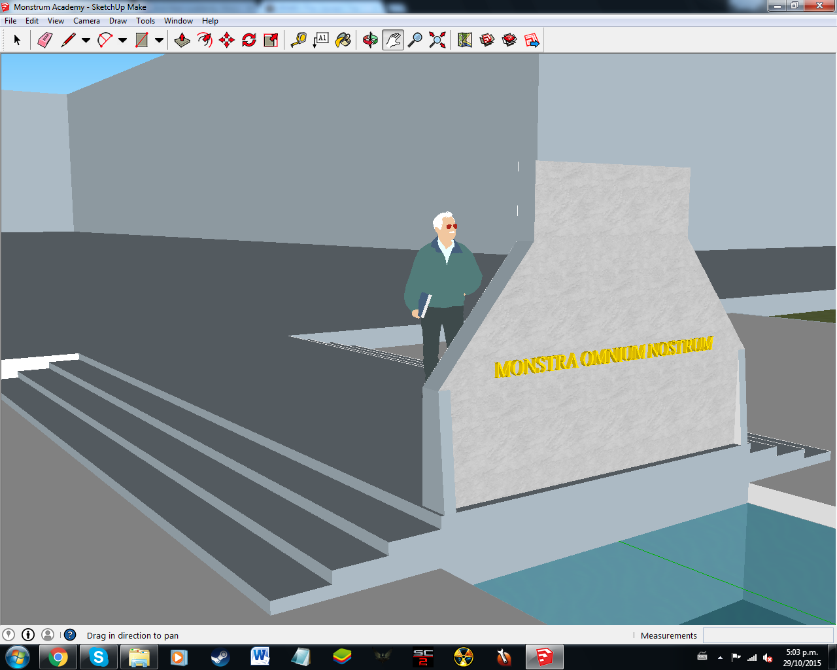Click the Zoom Extents tool
The height and width of the screenshot is (670, 837).
(437, 41)
